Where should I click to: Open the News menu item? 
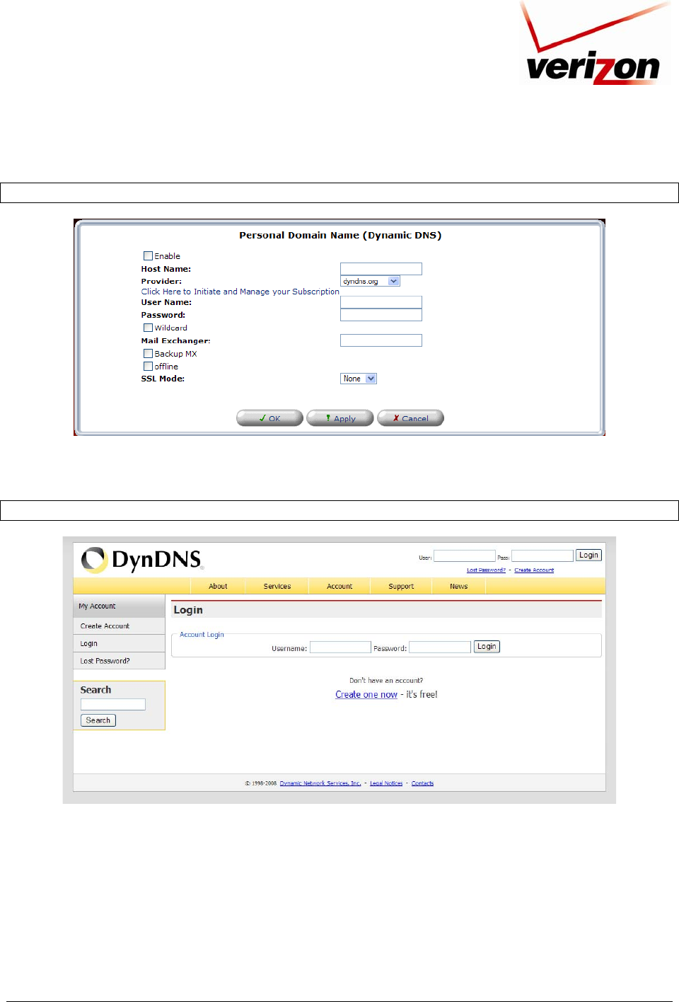point(458,586)
